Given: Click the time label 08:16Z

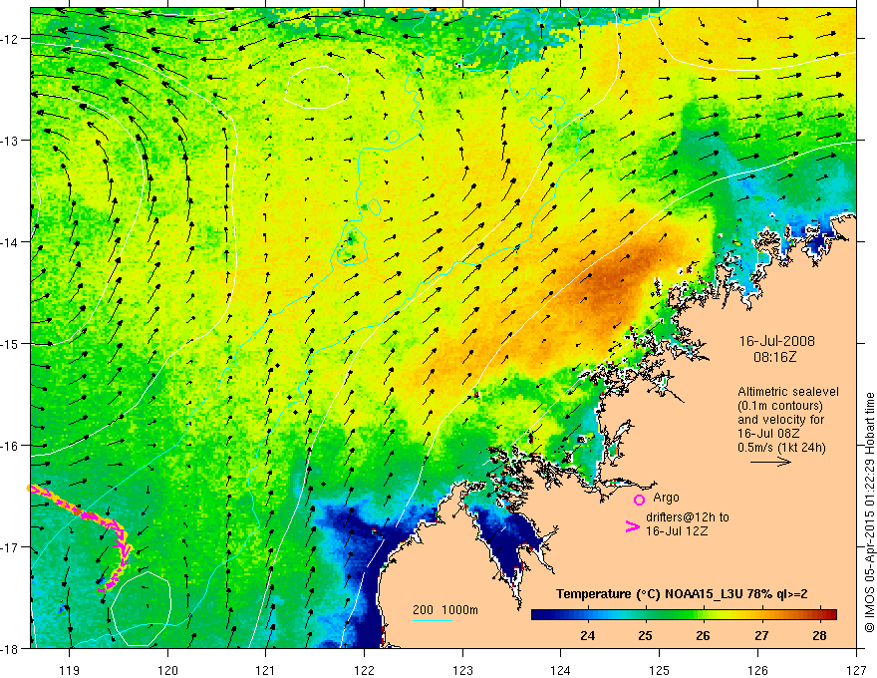Looking at the screenshot, I should 774,357.
